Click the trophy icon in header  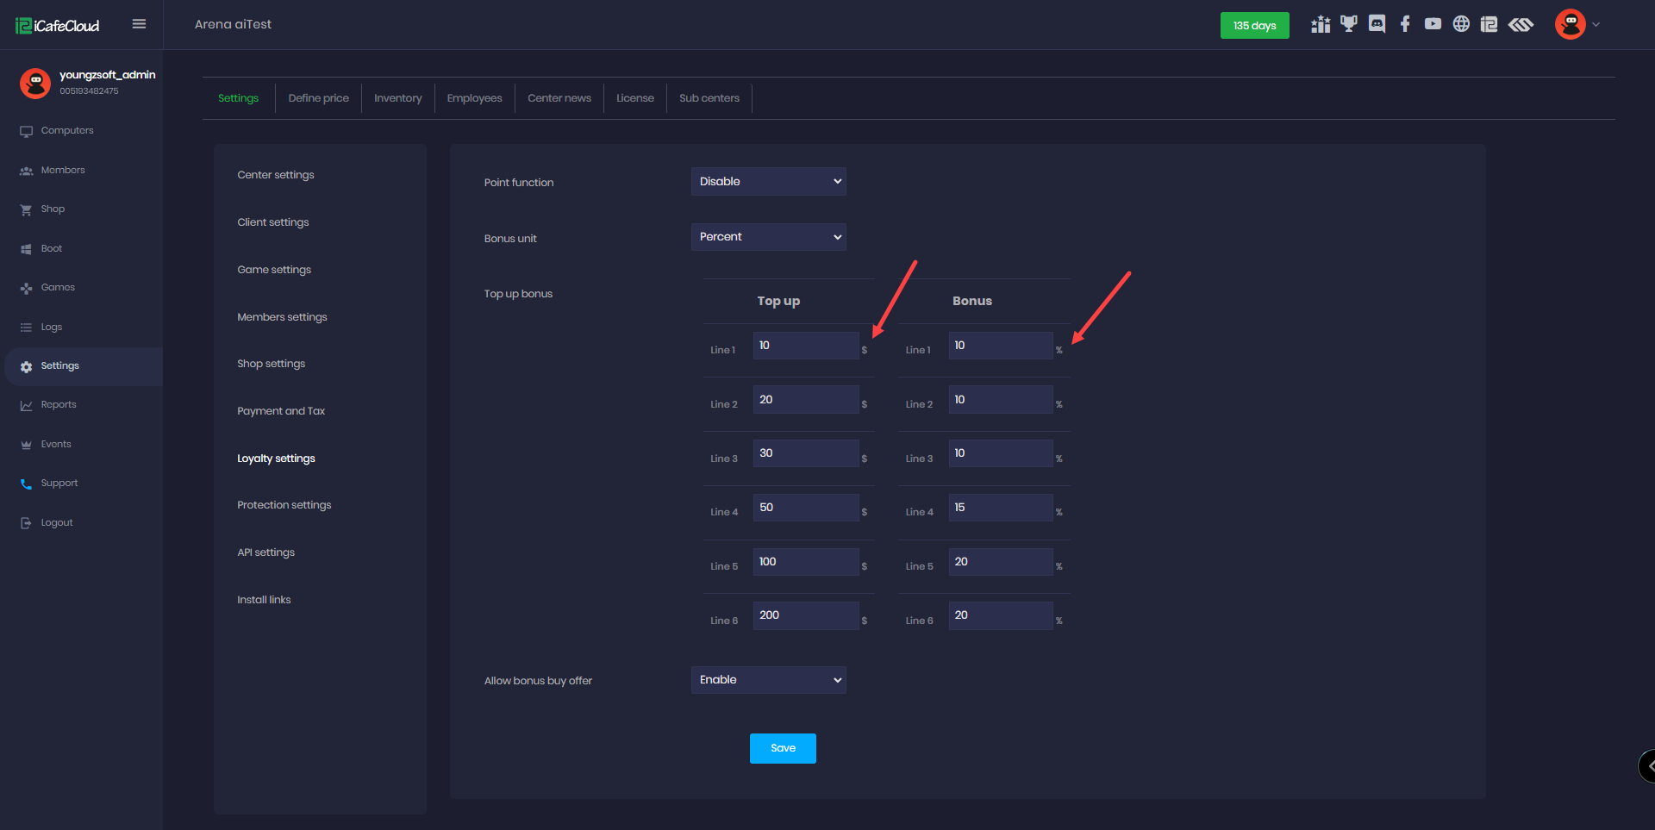[x=1348, y=24]
